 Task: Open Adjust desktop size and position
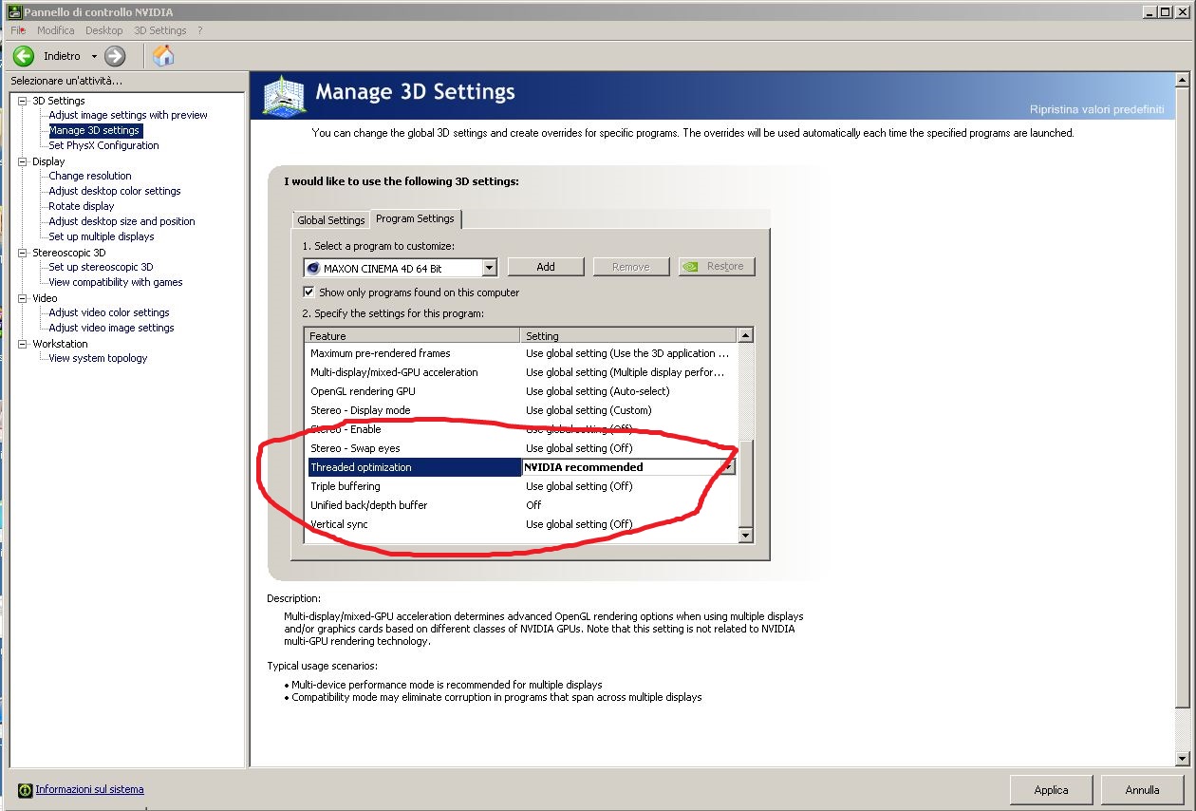pos(121,221)
